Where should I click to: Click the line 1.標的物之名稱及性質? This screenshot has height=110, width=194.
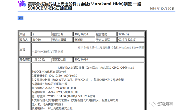97,68
